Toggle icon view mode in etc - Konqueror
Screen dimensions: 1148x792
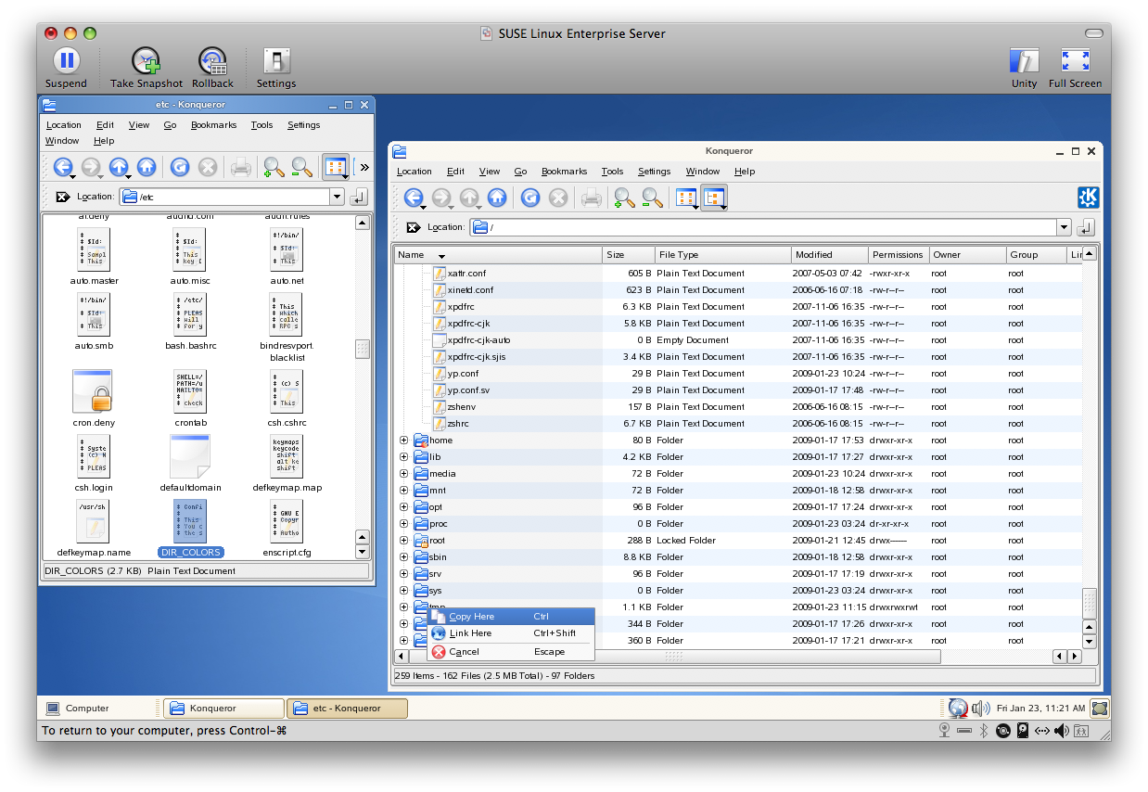(336, 167)
